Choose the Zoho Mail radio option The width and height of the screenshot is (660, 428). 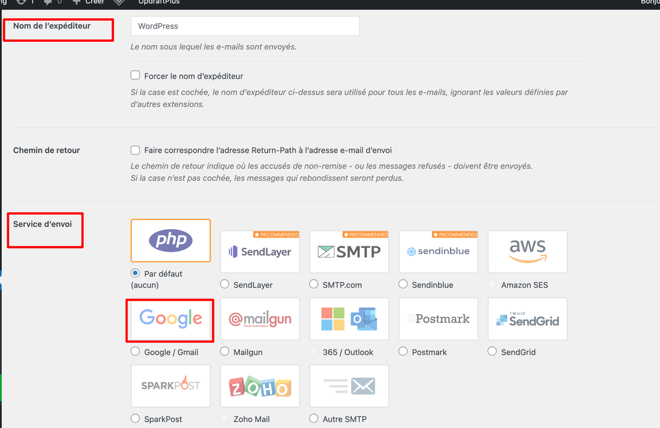(224, 418)
